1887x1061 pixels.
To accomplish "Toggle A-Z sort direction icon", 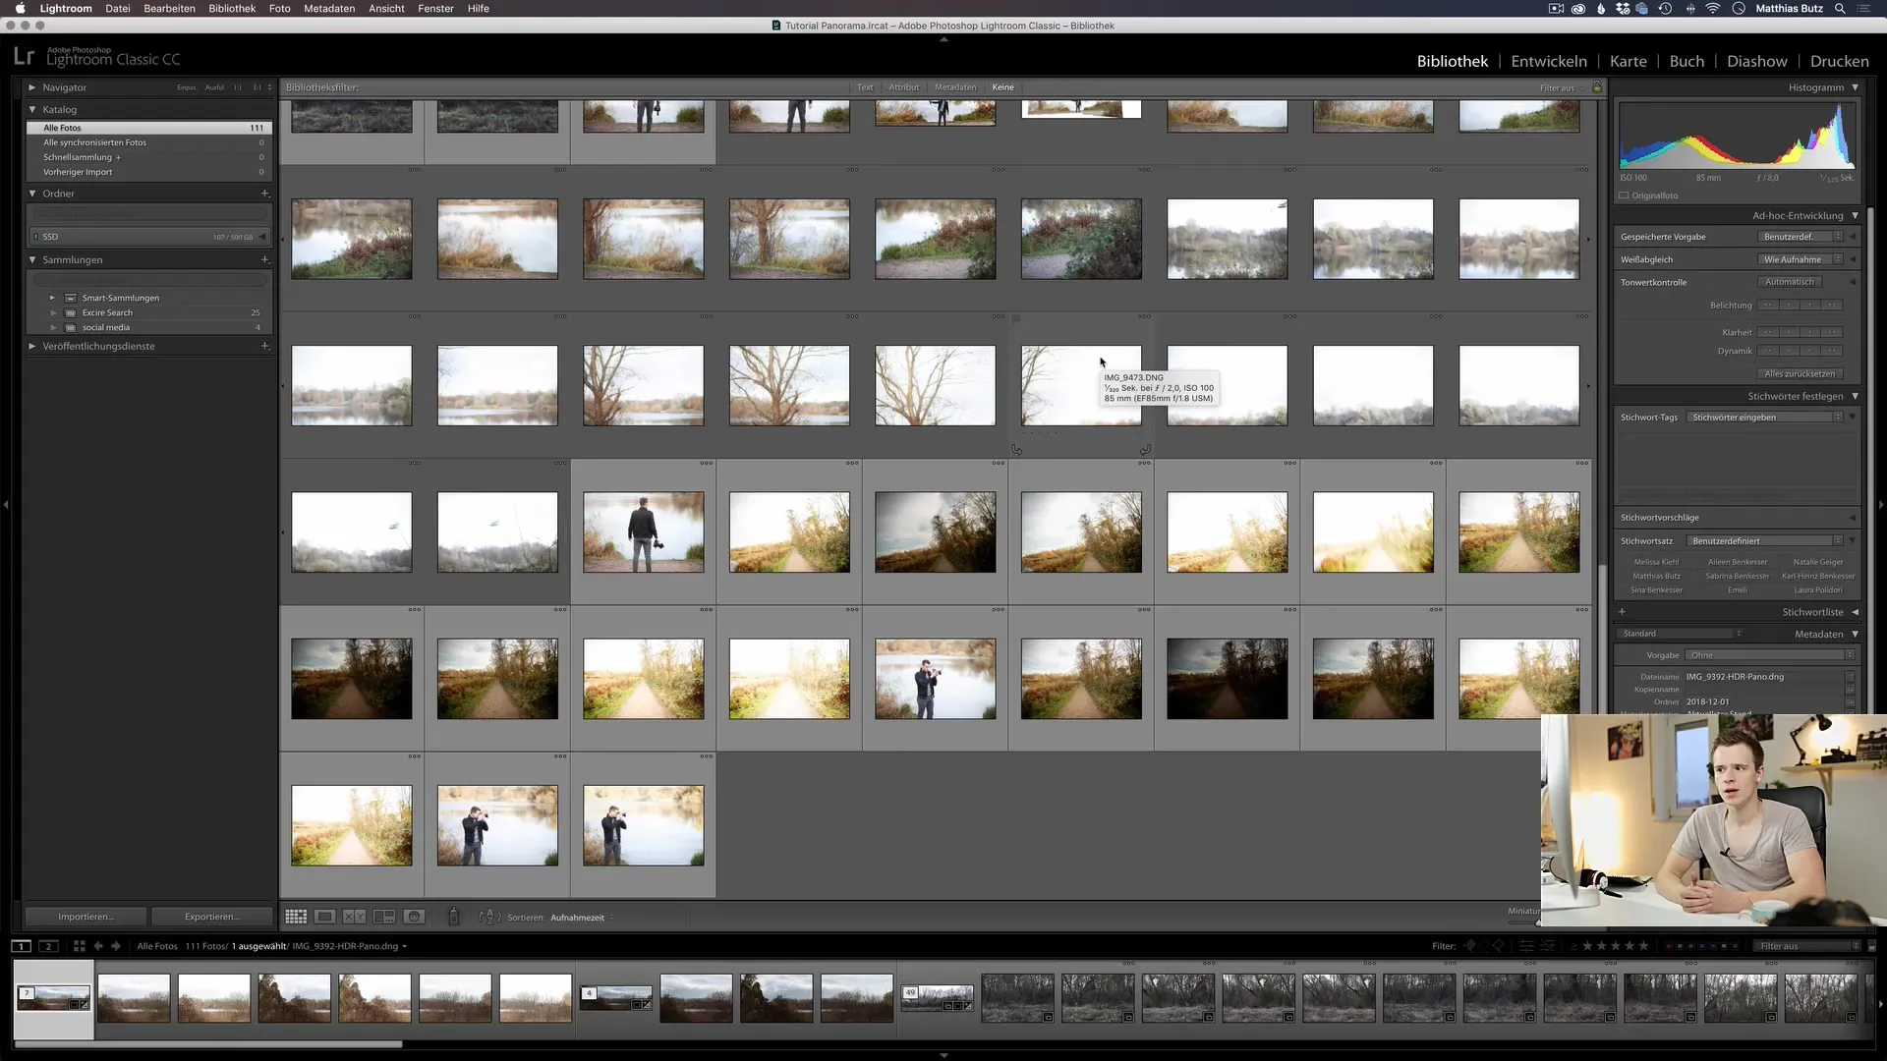I will click(488, 917).
